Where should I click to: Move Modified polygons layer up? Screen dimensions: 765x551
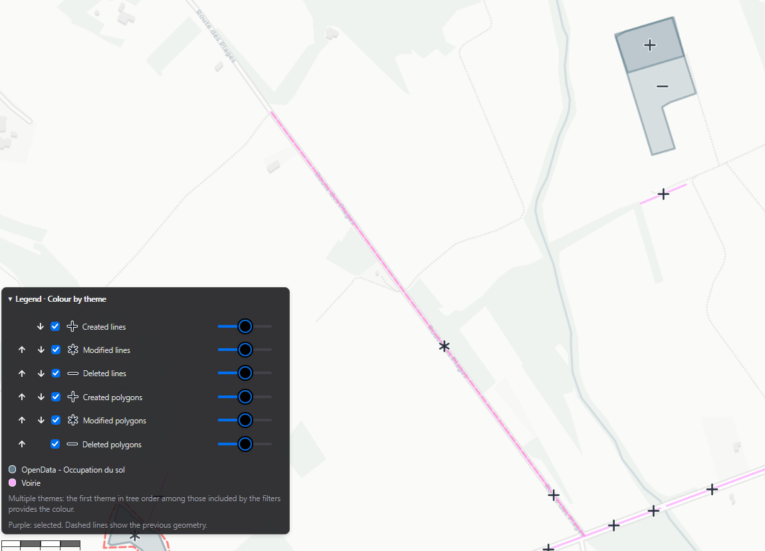[22, 420]
